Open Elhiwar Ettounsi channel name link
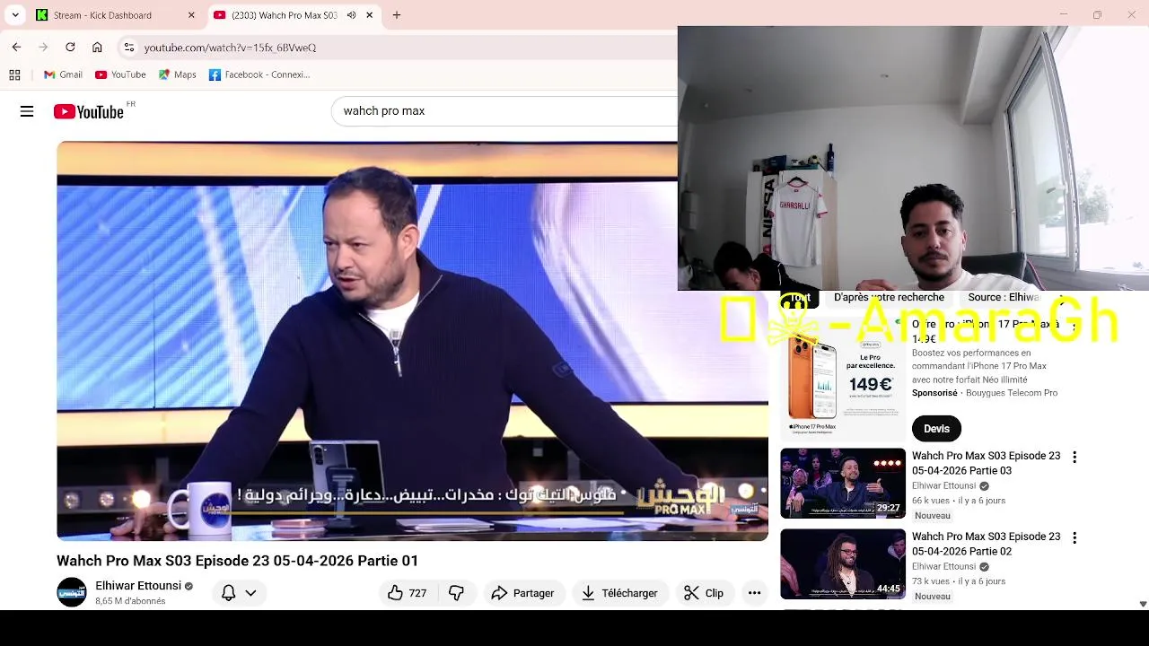Image resolution: width=1149 pixels, height=646 pixels. 138,586
